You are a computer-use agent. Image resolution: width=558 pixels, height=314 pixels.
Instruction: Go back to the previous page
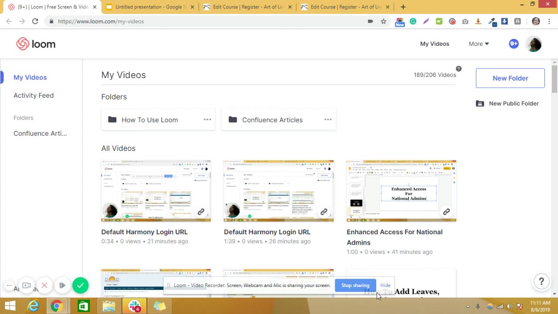(9, 21)
